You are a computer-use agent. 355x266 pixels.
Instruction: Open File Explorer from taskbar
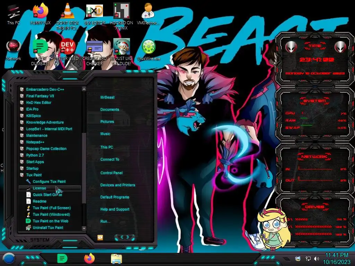pyautogui.click(x=116, y=259)
